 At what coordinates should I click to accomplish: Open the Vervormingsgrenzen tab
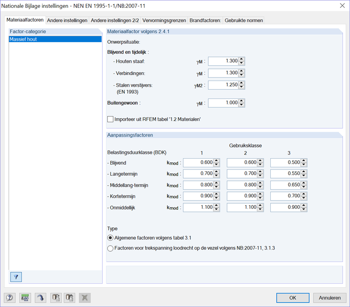[164, 20]
